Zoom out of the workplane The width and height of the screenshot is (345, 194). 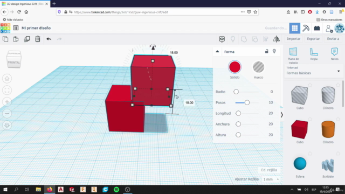coord(7,114)
